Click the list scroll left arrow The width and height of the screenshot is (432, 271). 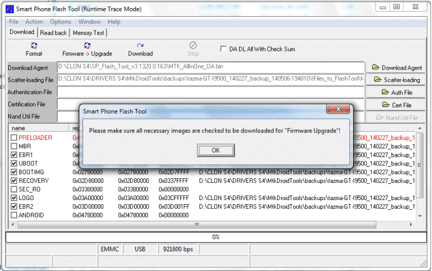point(13,225)
